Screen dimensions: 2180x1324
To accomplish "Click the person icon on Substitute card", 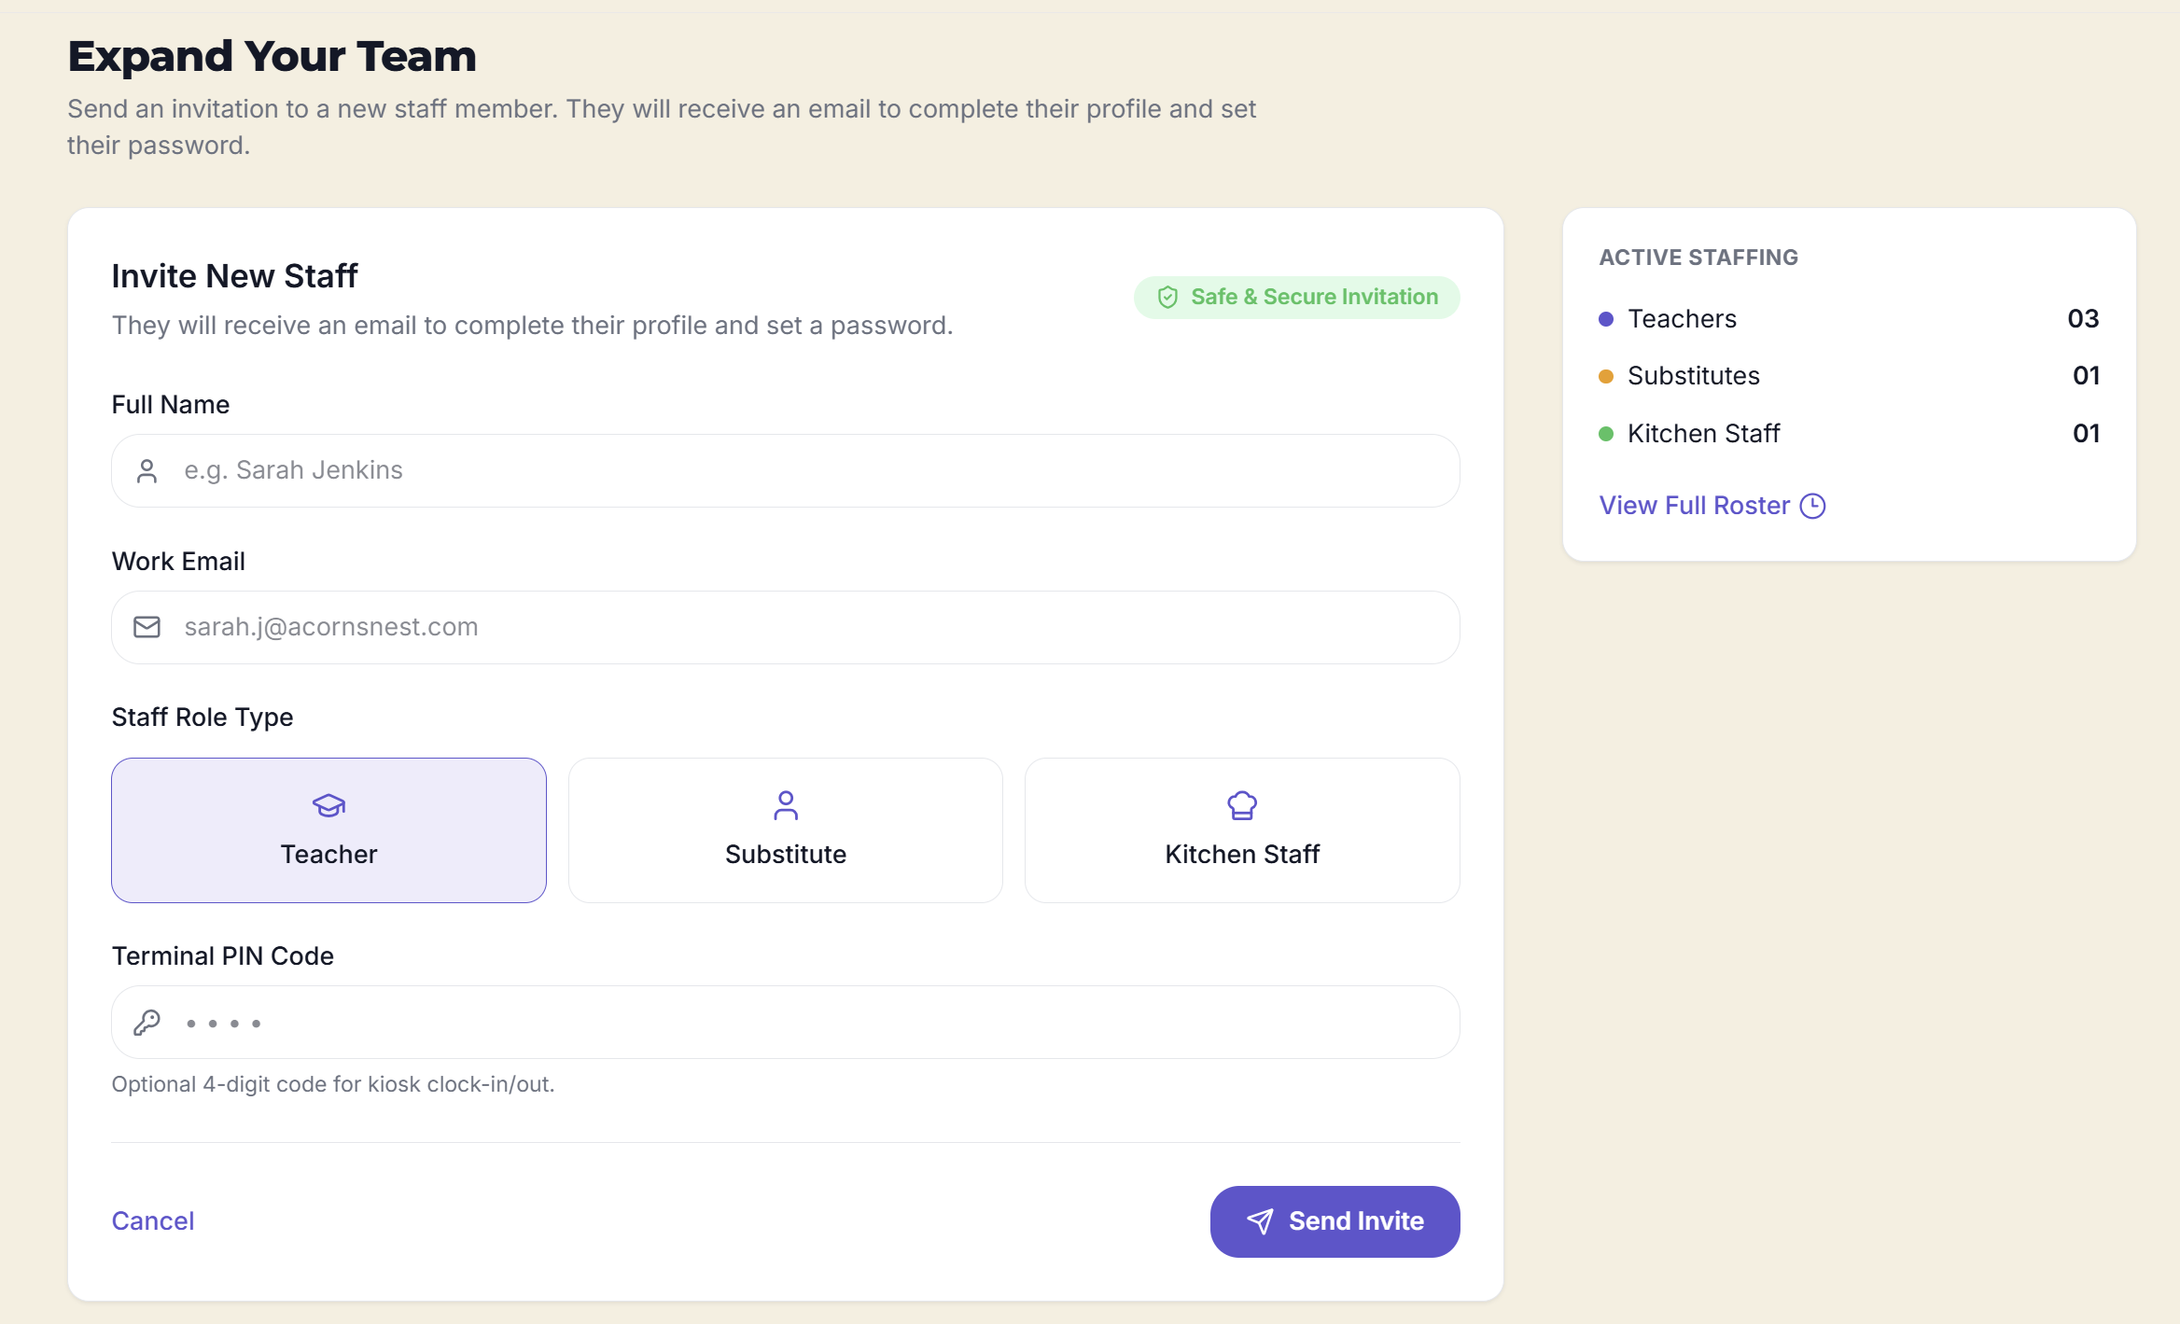I will coord(786,805).
